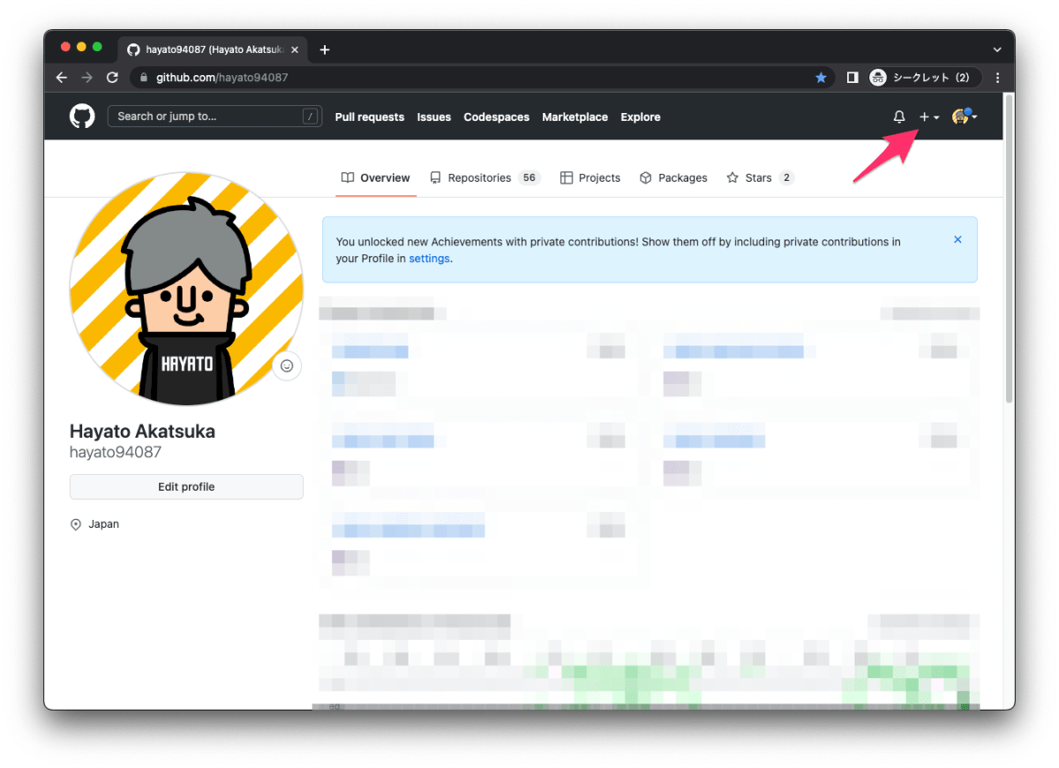Click the GitHub Octocat logo
This screenshot has width=1059, height=768.
click(x=81, y=116)
